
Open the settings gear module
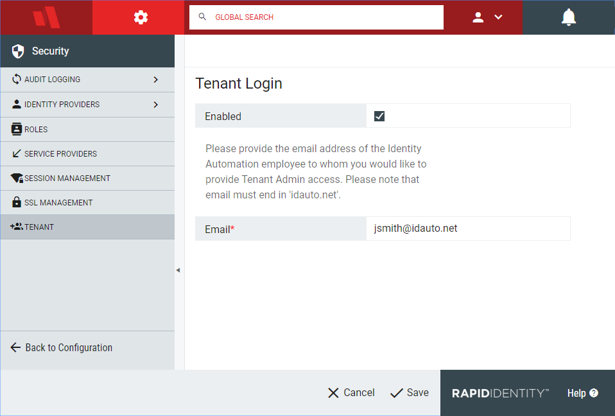(x=141, y=17)
